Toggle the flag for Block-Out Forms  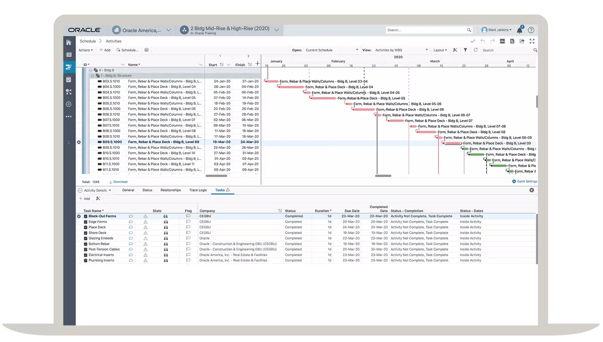(x=188, y=216)
